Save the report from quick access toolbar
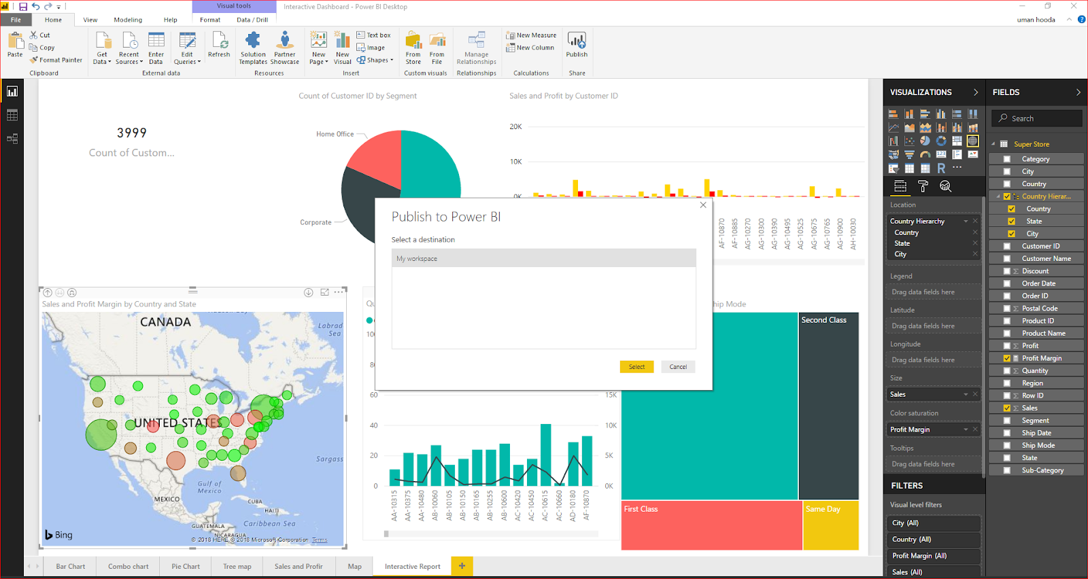 23,6
